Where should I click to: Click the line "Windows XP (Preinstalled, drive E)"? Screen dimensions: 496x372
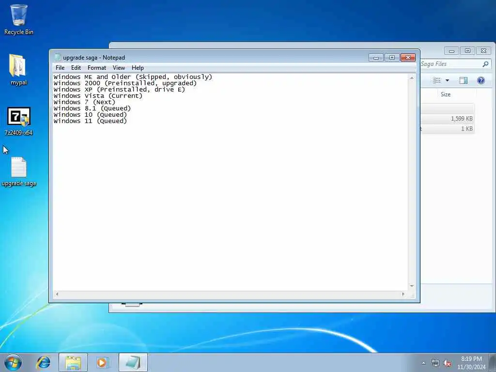pos(119,90)
